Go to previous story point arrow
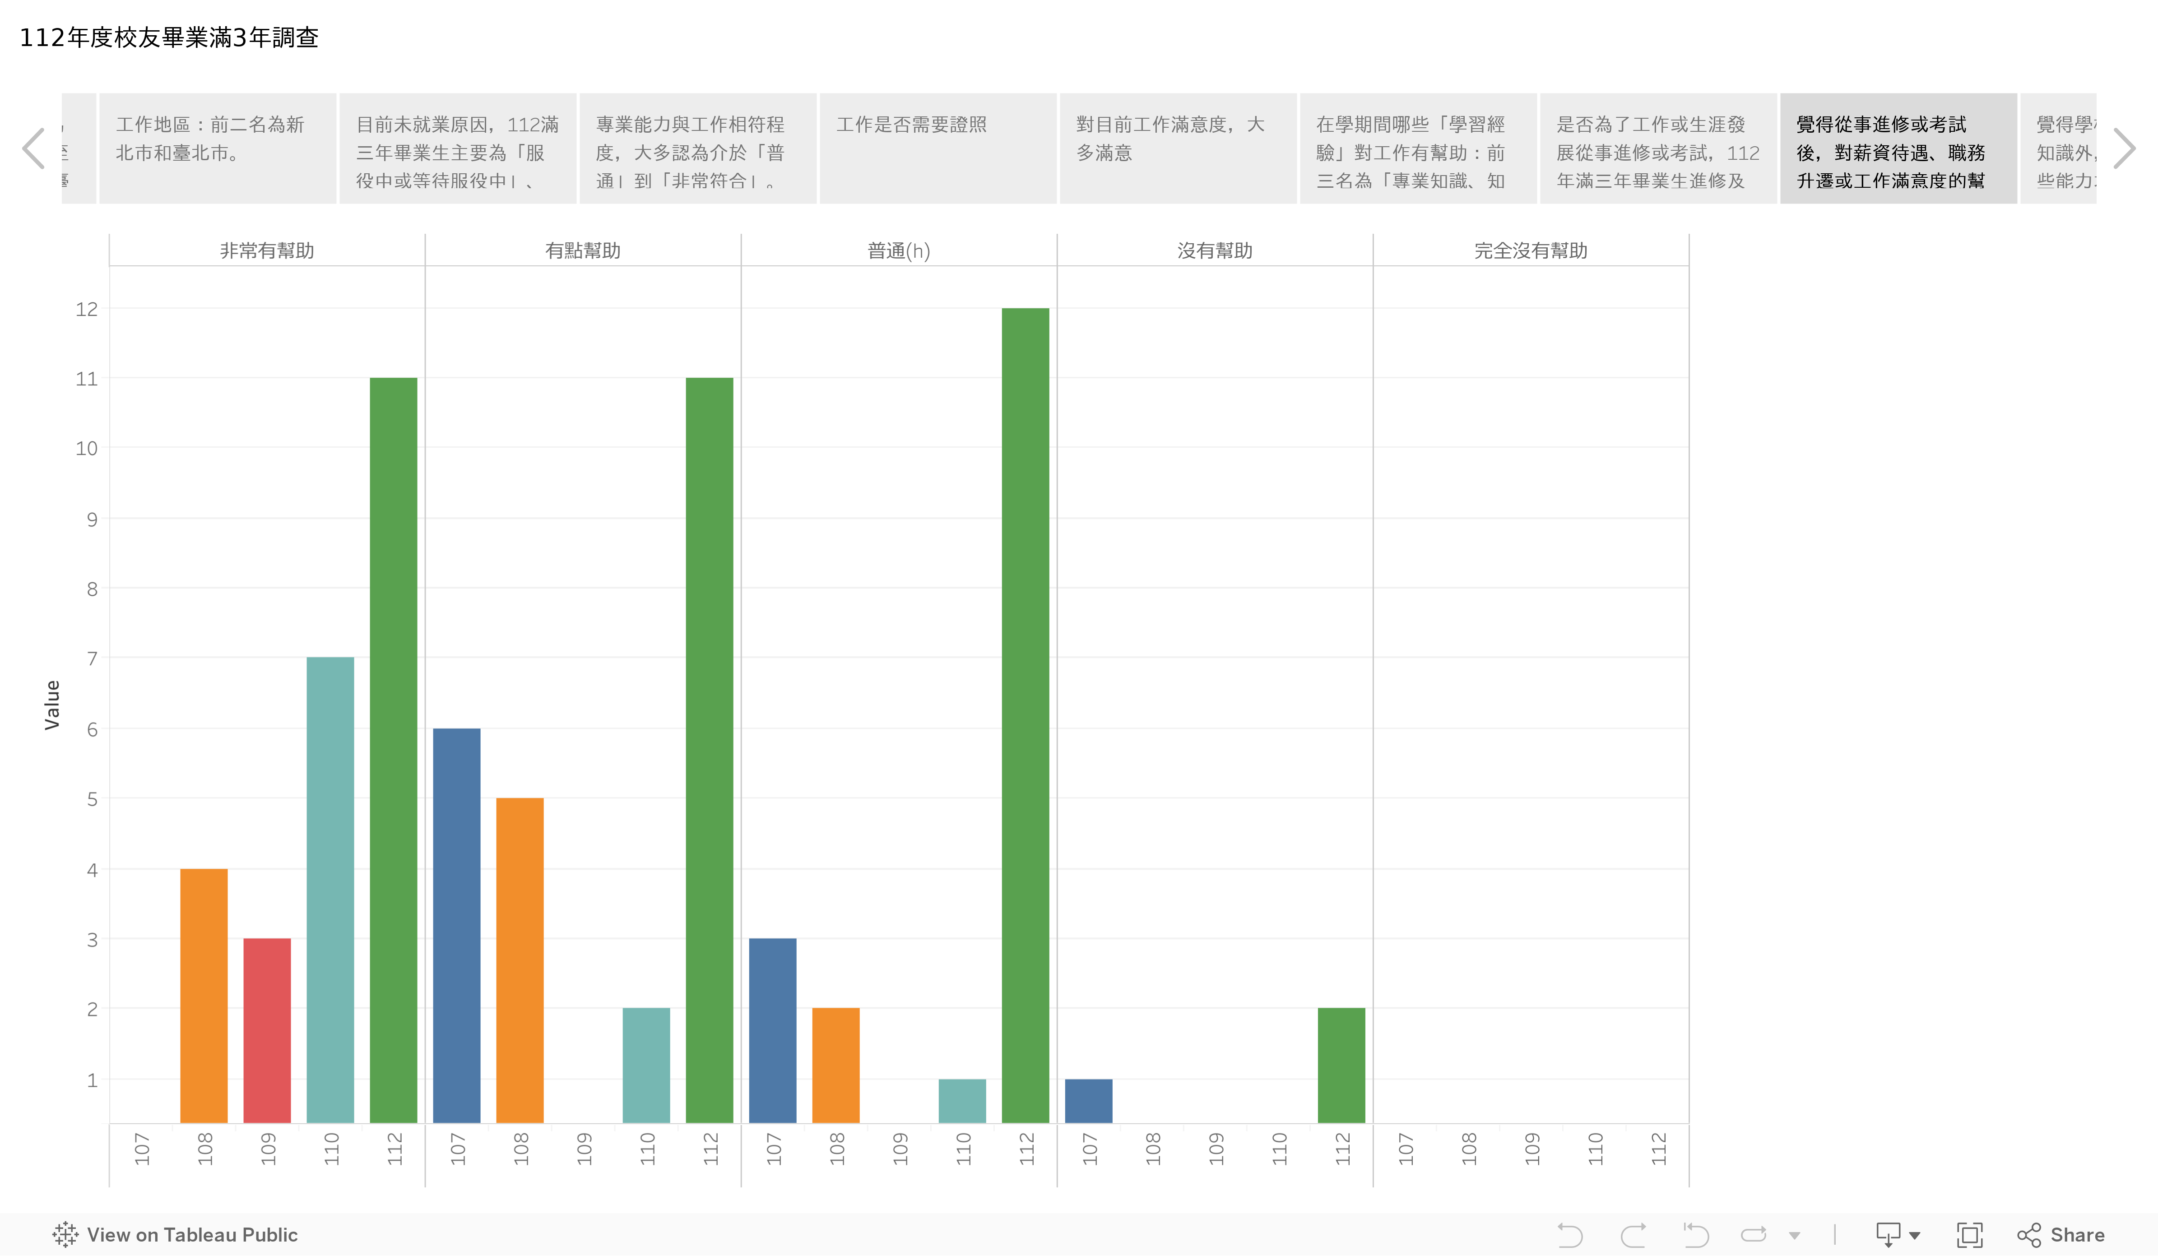This screenshot has width=2158, height=1256. point(33,149)
